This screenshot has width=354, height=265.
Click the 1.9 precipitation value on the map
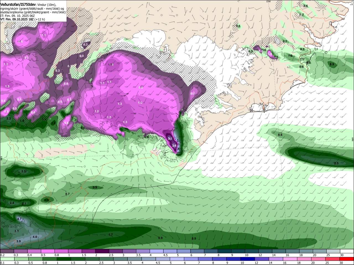click(22, 121)
